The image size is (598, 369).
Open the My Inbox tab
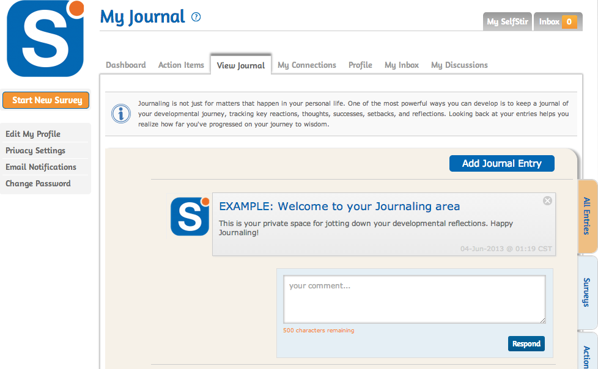click(x=402, y=65)
